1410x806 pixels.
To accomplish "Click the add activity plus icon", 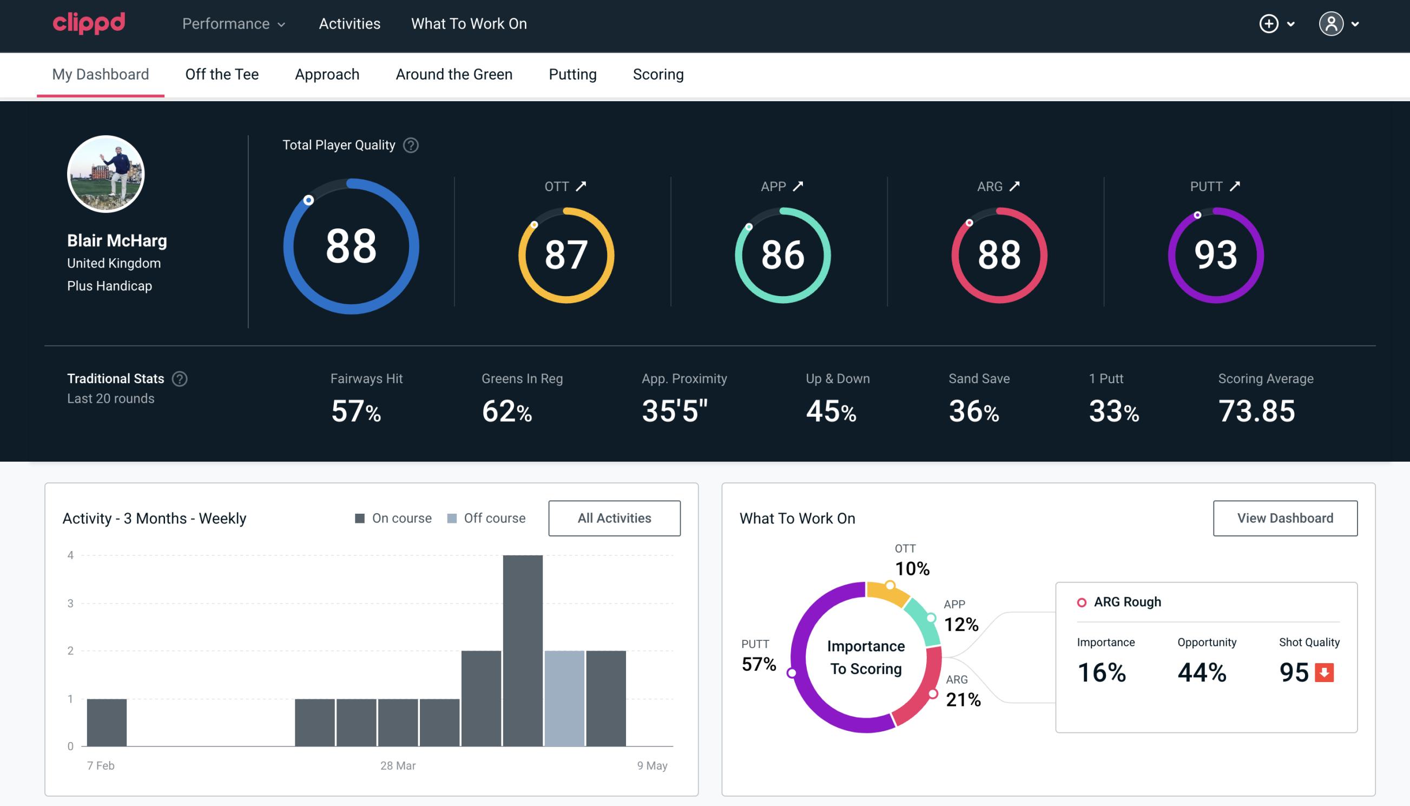I will click(1270, 23).
